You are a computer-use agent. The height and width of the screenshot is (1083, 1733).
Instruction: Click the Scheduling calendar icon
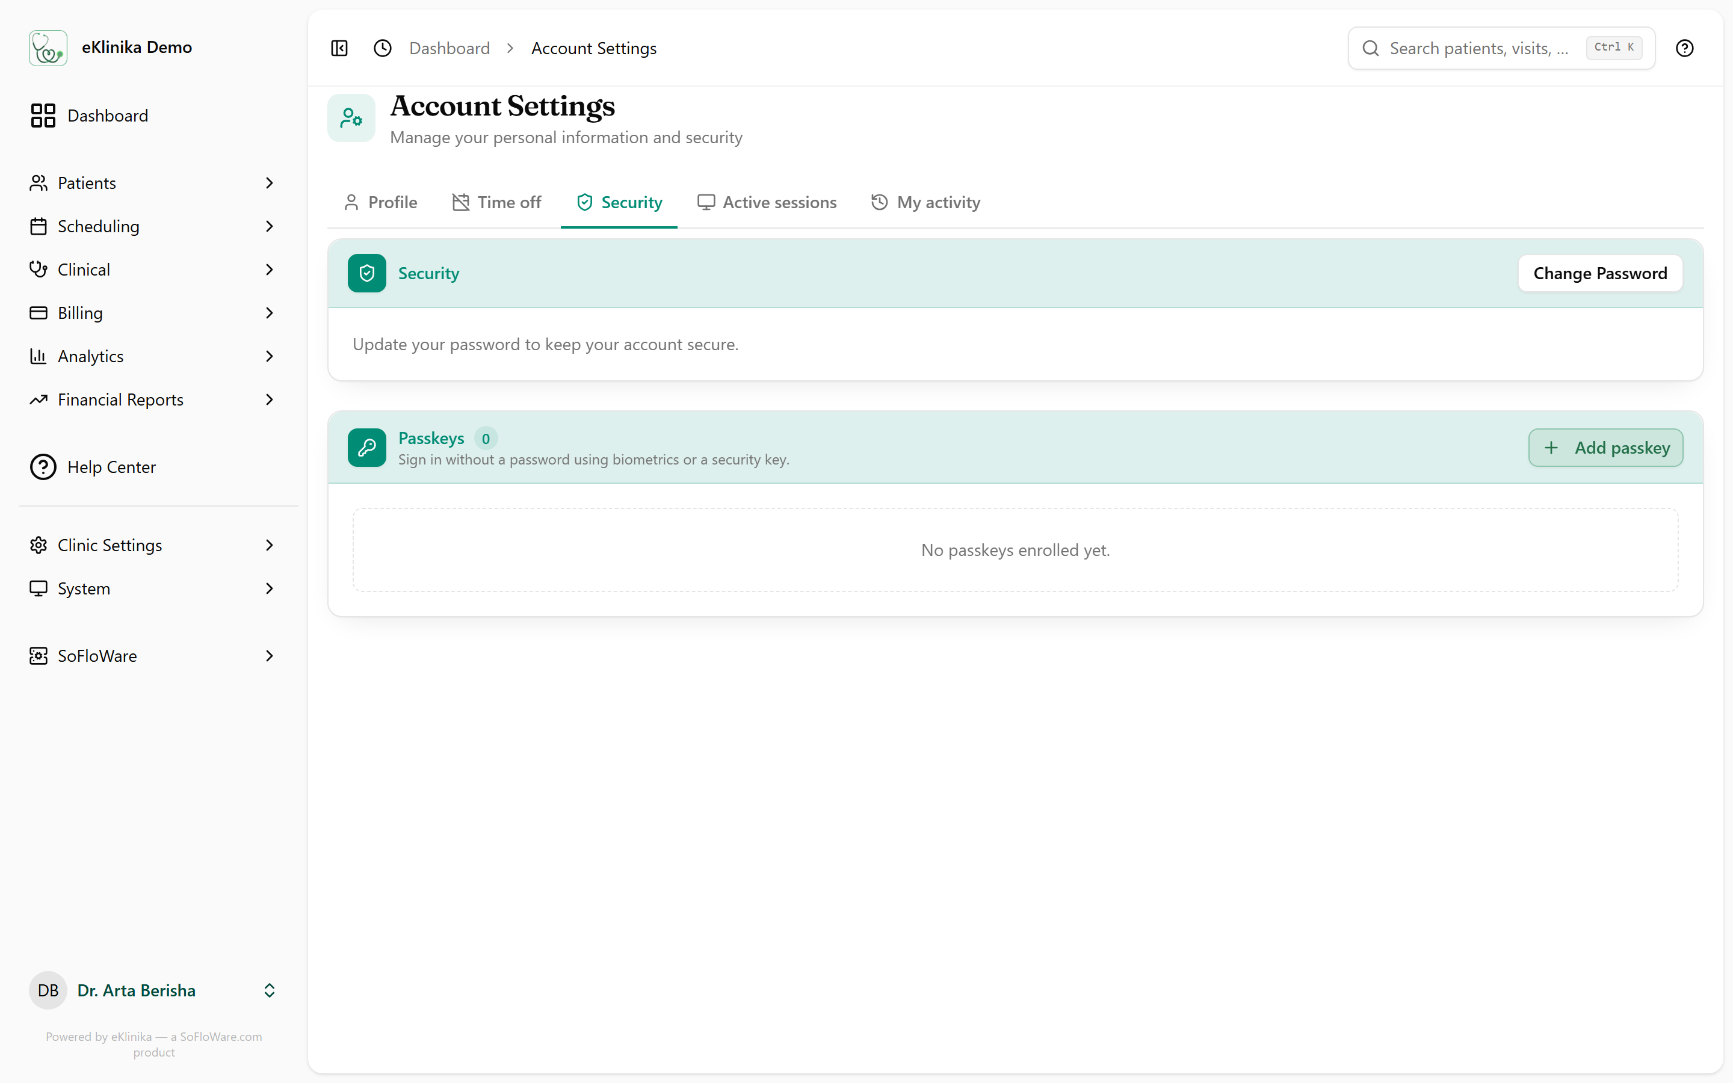pyautogui.click(x=39, y=226)
